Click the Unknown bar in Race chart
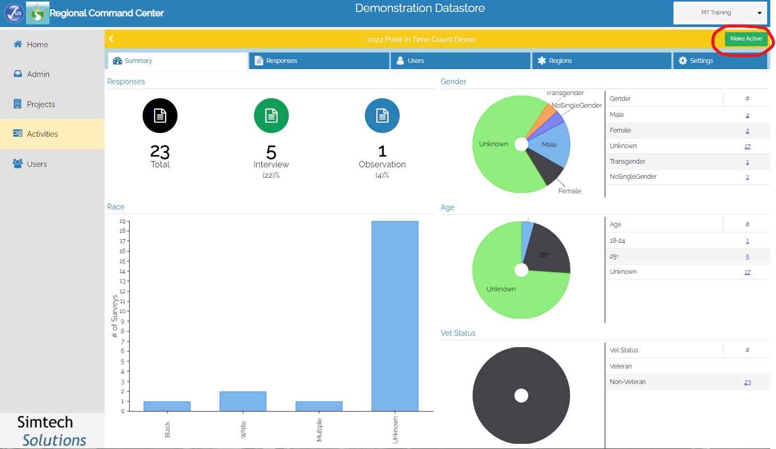Image resolution: width=776 pixels, height=449 pixels. [395, 316]
